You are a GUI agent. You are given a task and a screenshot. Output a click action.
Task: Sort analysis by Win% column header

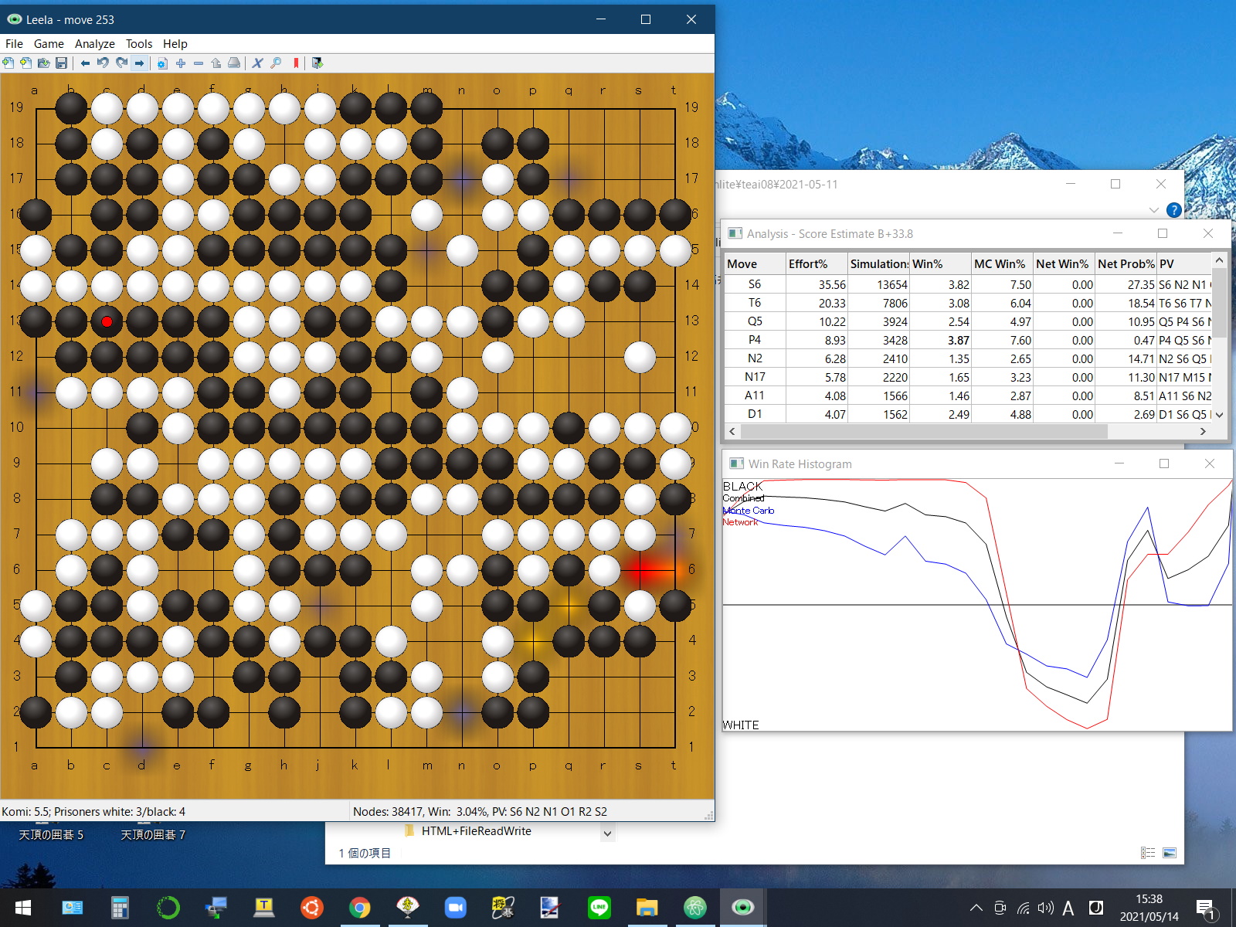(927, 264)
